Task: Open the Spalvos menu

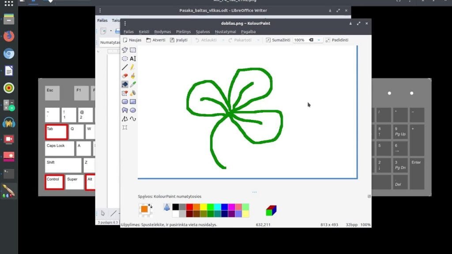Action: pyautogui.click(x=203, y=32)
